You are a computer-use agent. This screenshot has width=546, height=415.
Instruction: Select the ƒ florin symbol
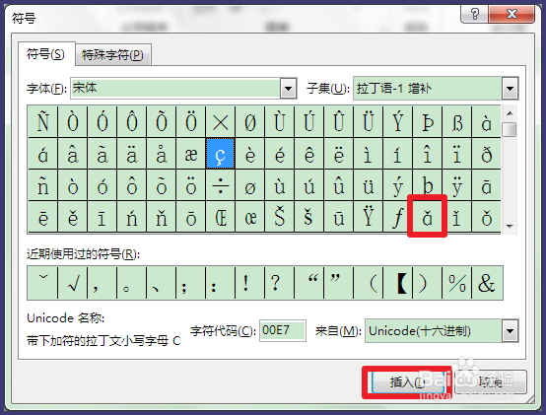(398, 217)
